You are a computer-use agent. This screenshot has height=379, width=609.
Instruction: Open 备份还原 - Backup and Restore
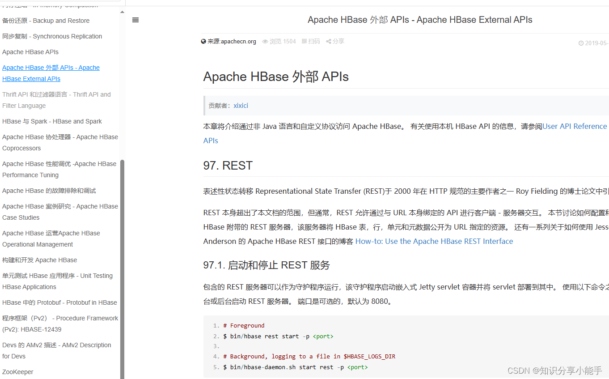(46, 21)
